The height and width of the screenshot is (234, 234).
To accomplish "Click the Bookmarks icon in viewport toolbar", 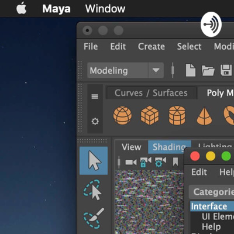I will (175, 162).
